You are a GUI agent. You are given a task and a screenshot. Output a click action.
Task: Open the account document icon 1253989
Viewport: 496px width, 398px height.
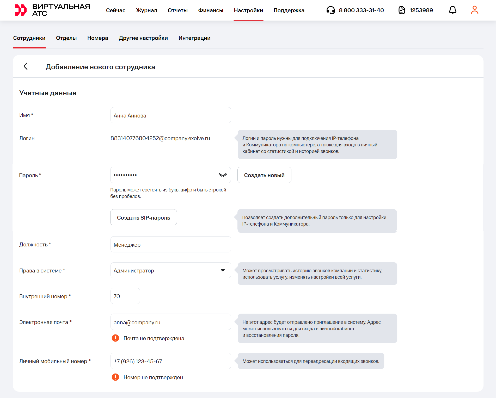[x=402, y=10]
